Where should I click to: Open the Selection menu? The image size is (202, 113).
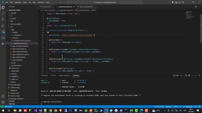(x=18, y=2)
